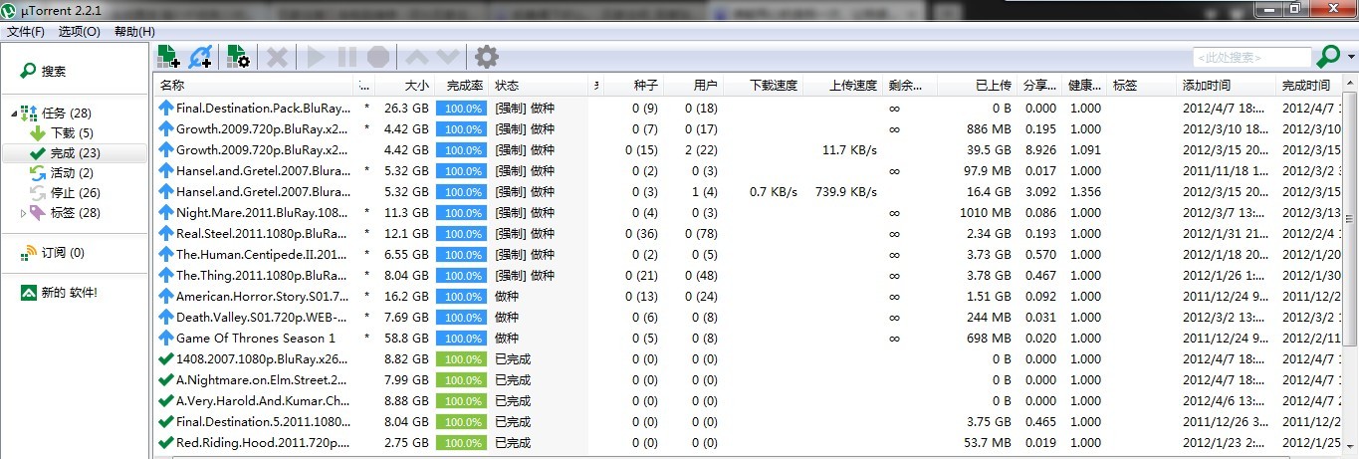Image resolution: width=1359 pixels, height=459 pixels.
Task: Click the green check icon of Red.Riding.Hood row
Action: (165, 442)
